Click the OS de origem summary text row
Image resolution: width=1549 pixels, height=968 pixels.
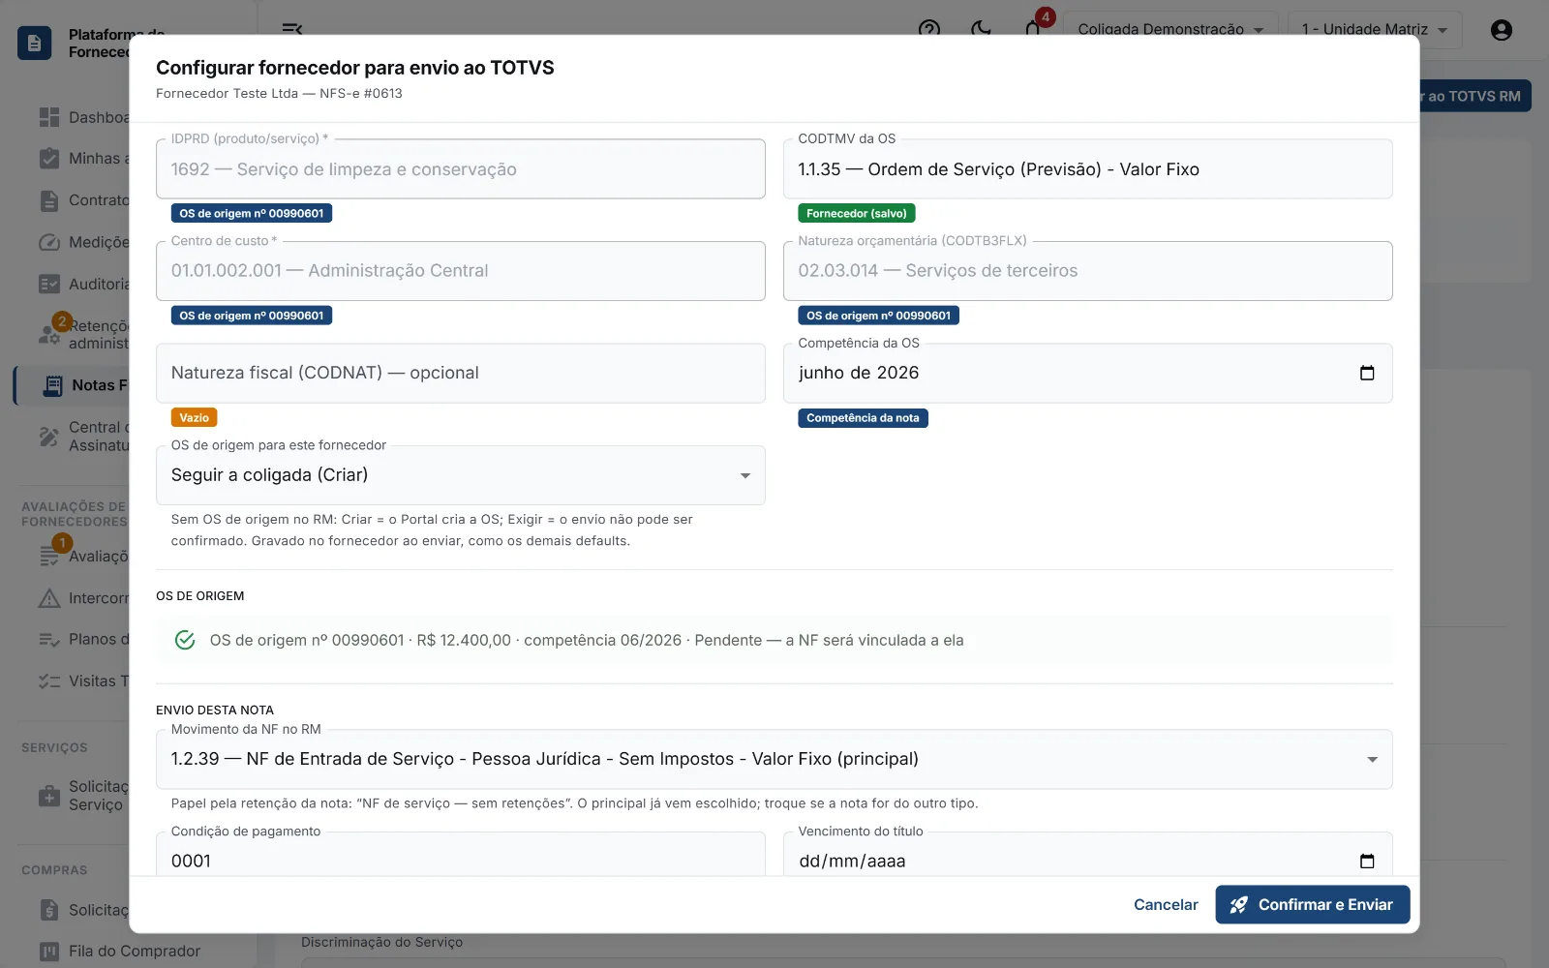(586, 640)
